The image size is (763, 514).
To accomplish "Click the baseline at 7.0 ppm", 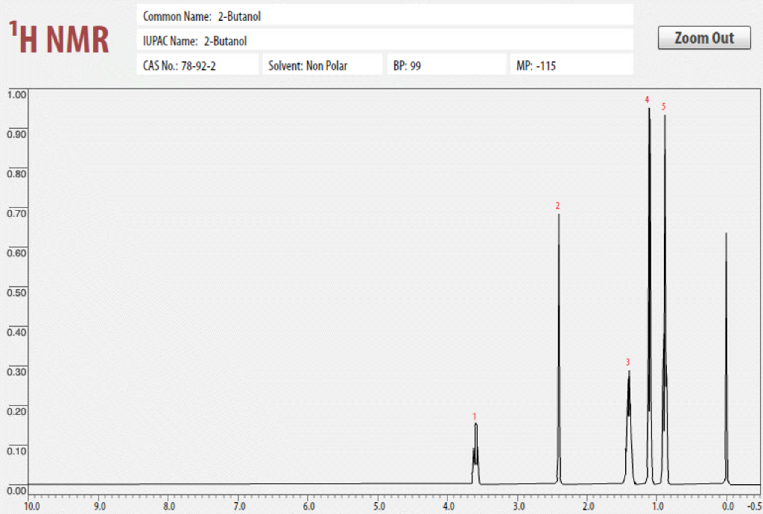I will (x=237, y=484).
